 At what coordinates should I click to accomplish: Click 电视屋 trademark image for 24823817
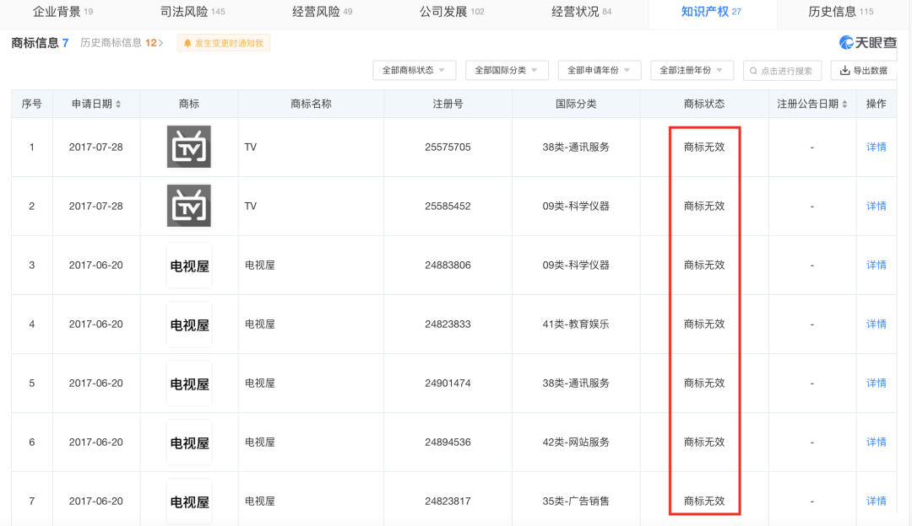tap(189, 502)
